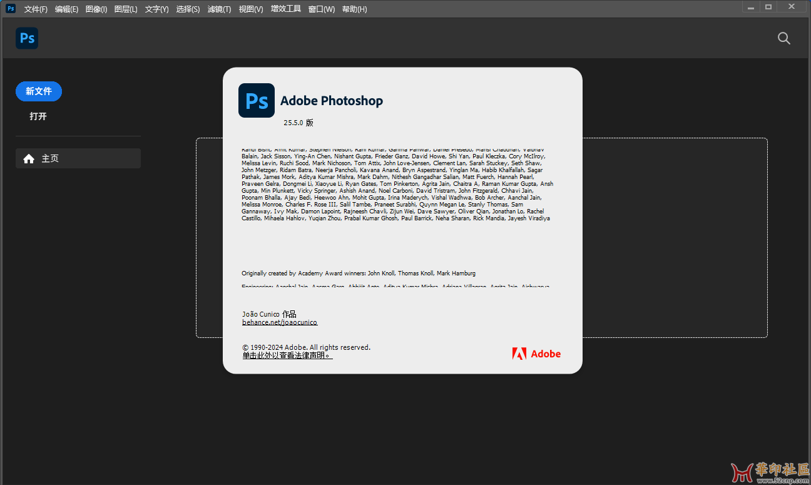Image resolution: width=811 pixels, height=485 pixels.
Task: Click the red Adobe logo in About dialog
Action: (536, 354)
